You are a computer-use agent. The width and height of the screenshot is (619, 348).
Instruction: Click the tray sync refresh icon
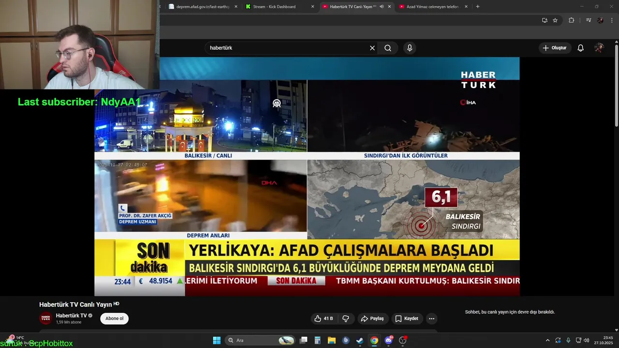tap(558, 340)
